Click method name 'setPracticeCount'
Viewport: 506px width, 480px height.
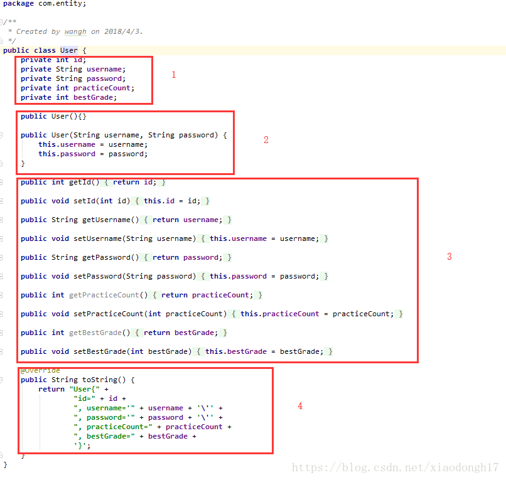(109, 314)
